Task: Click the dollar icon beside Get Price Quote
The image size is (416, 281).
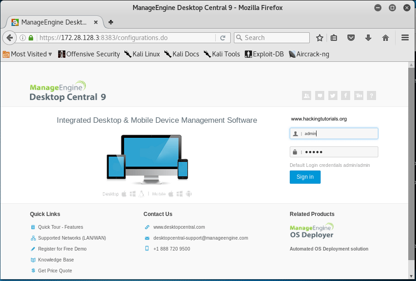Action: [33, 271]
